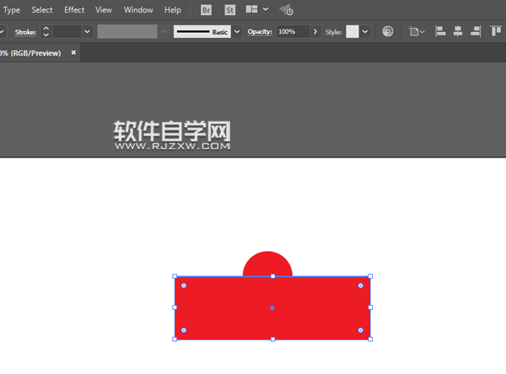
Task: Open Adobe Stock with St icon
Action: click(229, 10)
